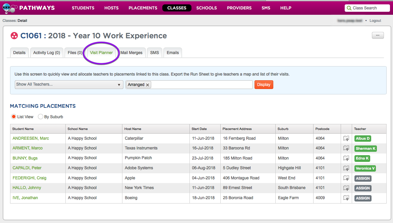Switch to By Suburb view
The image size is (393, 223).
40,117
